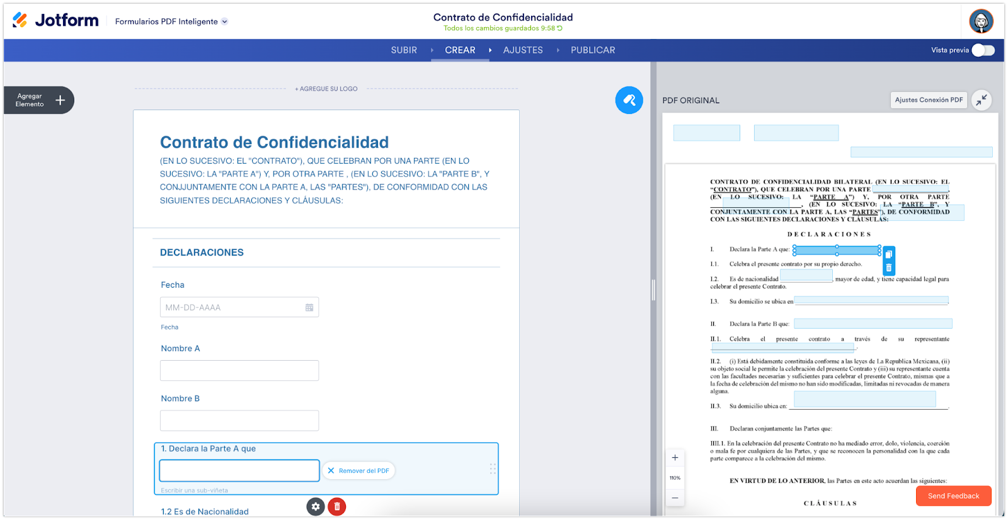Zoom in on the PDF with plus

pyautogui.click(x=675, y=458)
